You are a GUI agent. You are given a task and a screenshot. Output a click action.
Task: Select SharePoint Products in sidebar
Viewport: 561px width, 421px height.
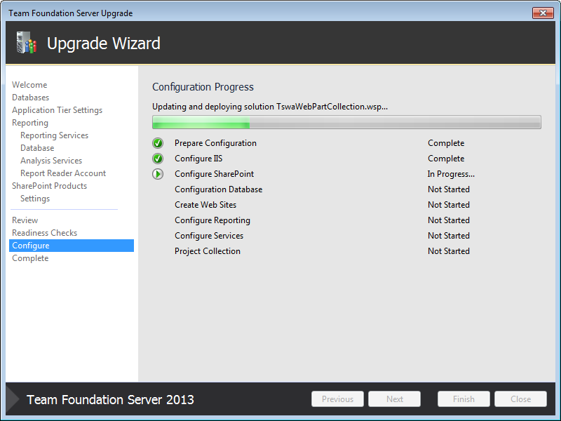49,186
